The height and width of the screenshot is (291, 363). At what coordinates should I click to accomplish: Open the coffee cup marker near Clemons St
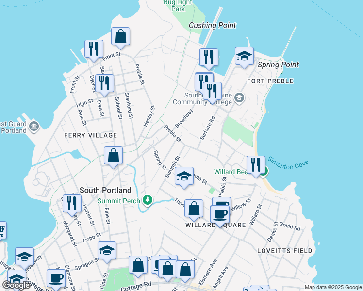pyautogui.click(x=56, y=278)
